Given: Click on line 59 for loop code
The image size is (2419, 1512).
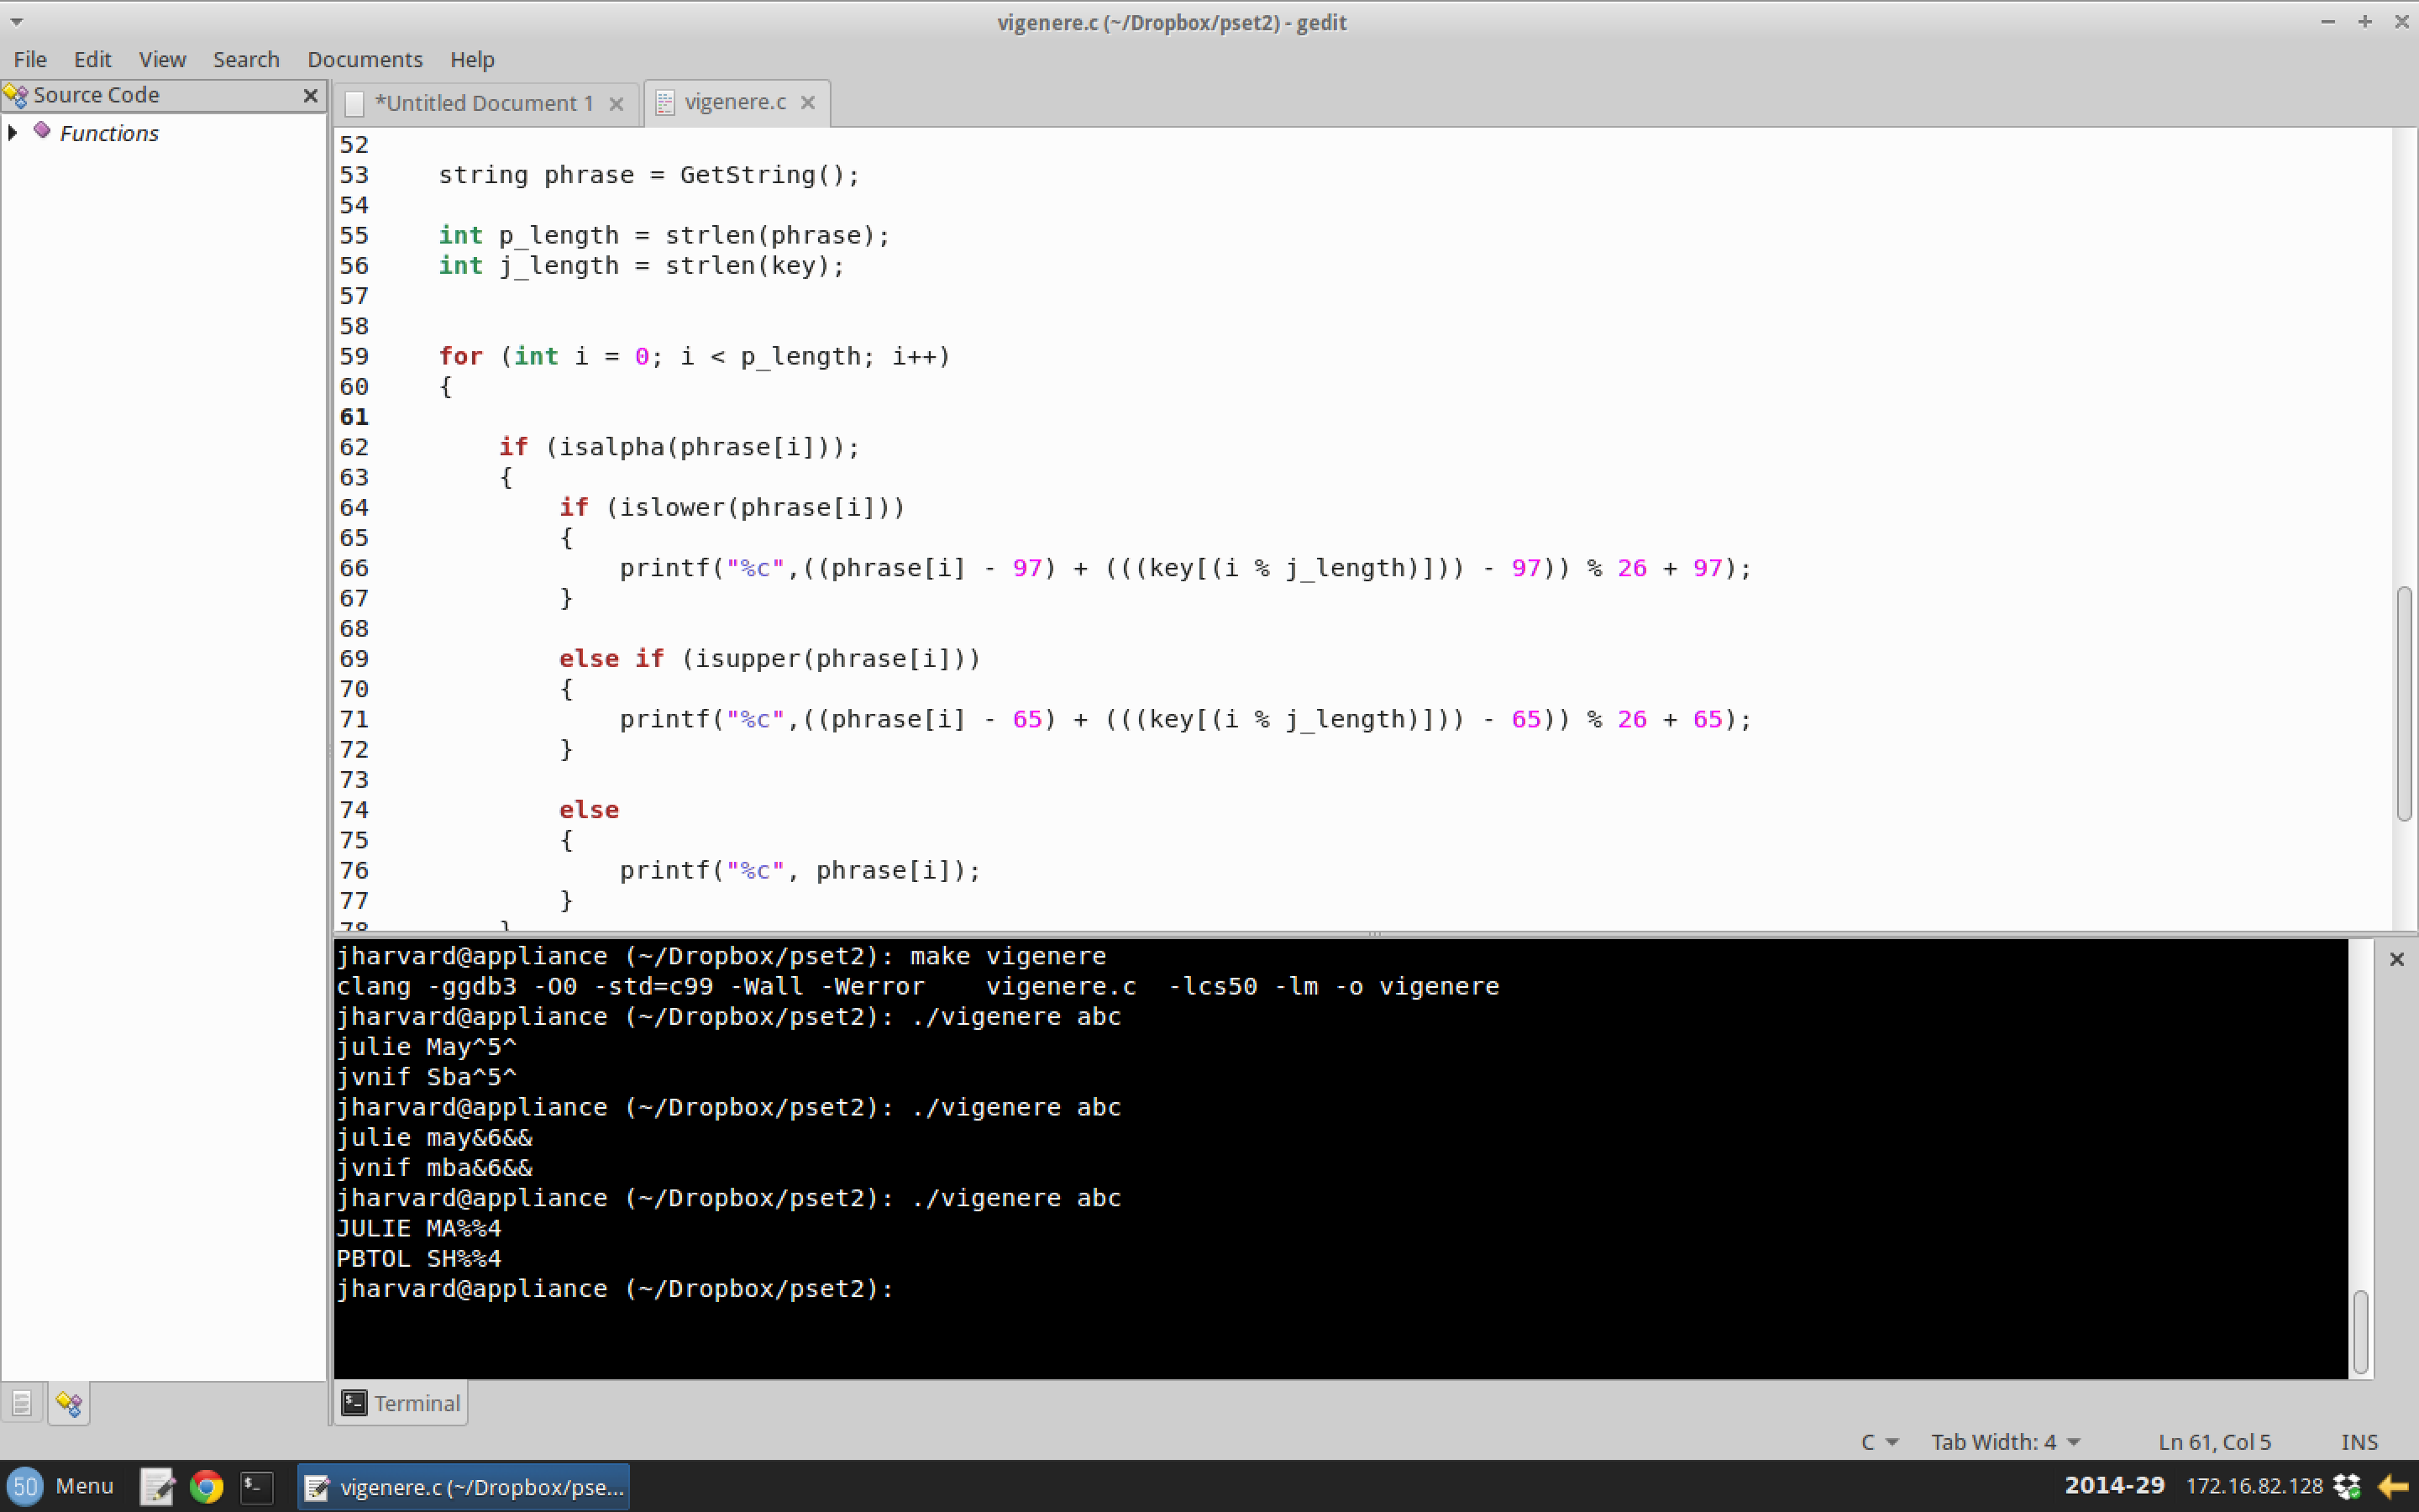Looking at the screenshot, I should [695, 357].
